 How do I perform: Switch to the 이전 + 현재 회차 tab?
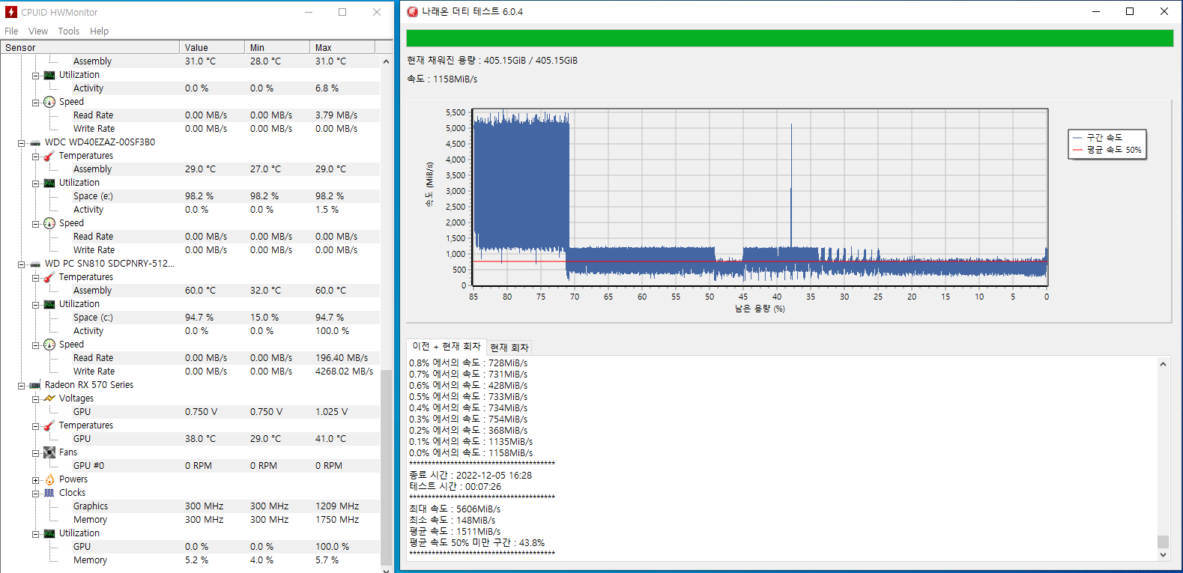point(447,346)
